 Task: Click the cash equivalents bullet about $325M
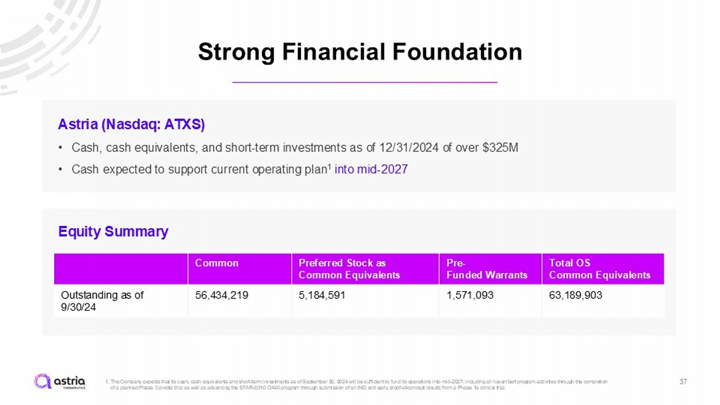[x=295, y=147]
